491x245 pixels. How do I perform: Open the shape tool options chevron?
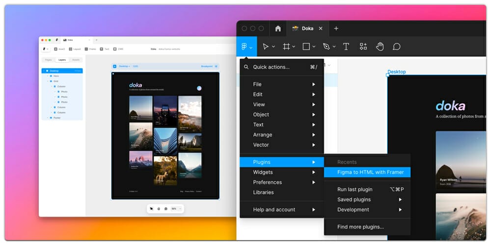(314, 47)
